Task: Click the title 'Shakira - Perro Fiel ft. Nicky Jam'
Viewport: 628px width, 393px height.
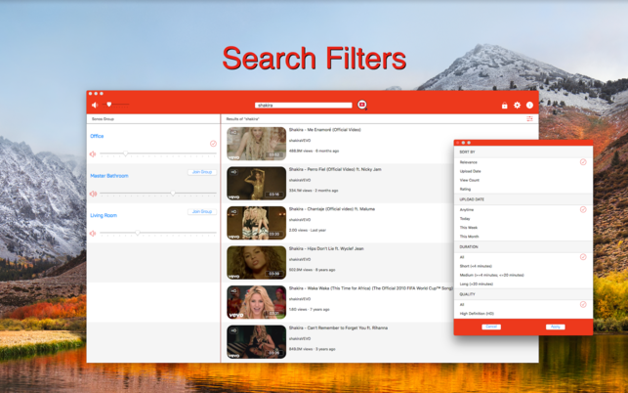Action: [x=335, y=170]
